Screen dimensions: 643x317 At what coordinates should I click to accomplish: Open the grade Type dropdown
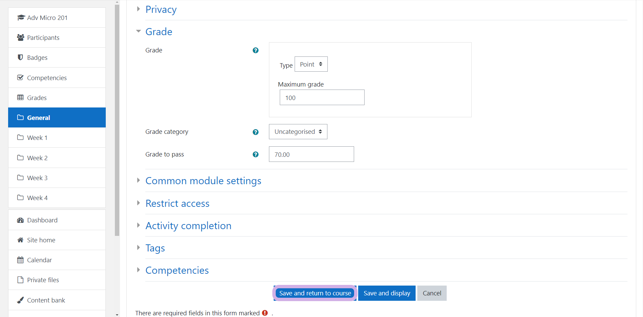coord(311,64)
